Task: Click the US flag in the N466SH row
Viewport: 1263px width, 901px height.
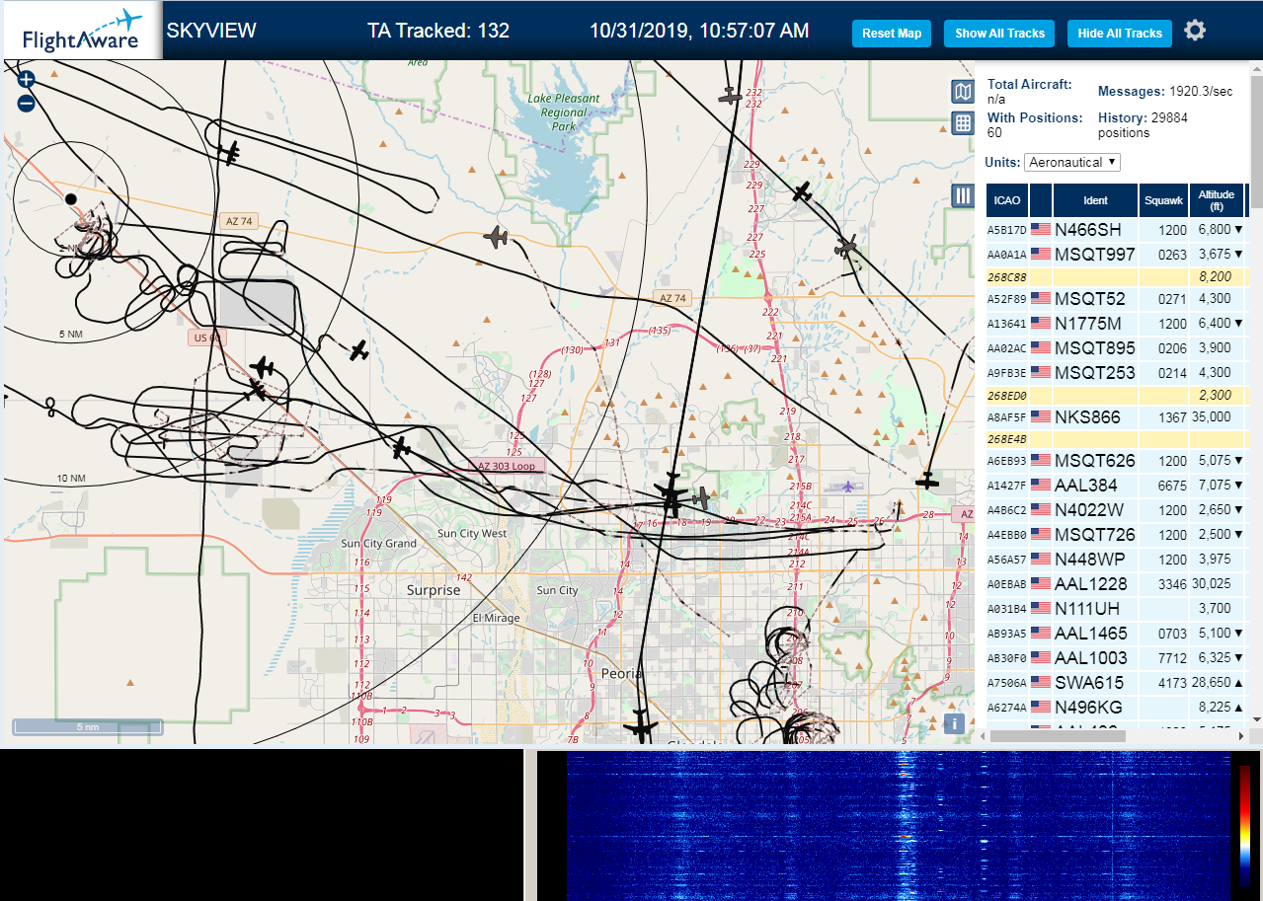Action: pos(1041,229)
